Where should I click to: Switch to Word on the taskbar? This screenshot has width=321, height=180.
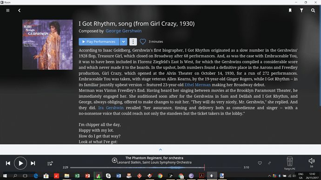click(x=119, y=176)
